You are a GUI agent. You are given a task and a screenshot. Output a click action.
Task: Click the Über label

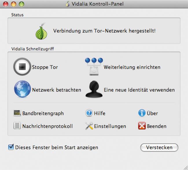pyautogui.click(x=152, y=113)
